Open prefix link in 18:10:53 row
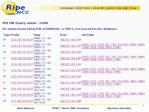Viewport: 149px width, 112px height. point(22,76)
